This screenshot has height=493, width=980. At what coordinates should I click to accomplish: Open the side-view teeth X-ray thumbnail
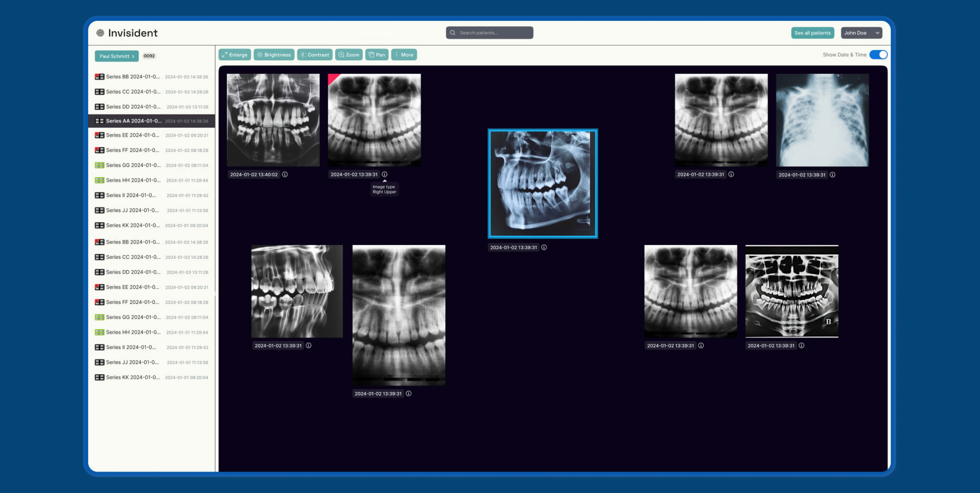[x=297, y=291]
